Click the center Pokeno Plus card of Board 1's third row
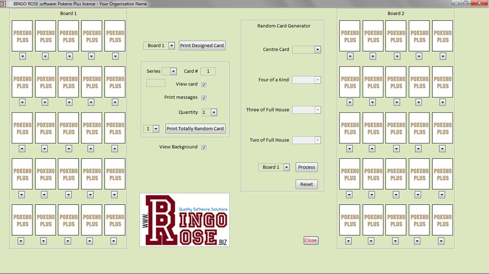 point(68,128)
